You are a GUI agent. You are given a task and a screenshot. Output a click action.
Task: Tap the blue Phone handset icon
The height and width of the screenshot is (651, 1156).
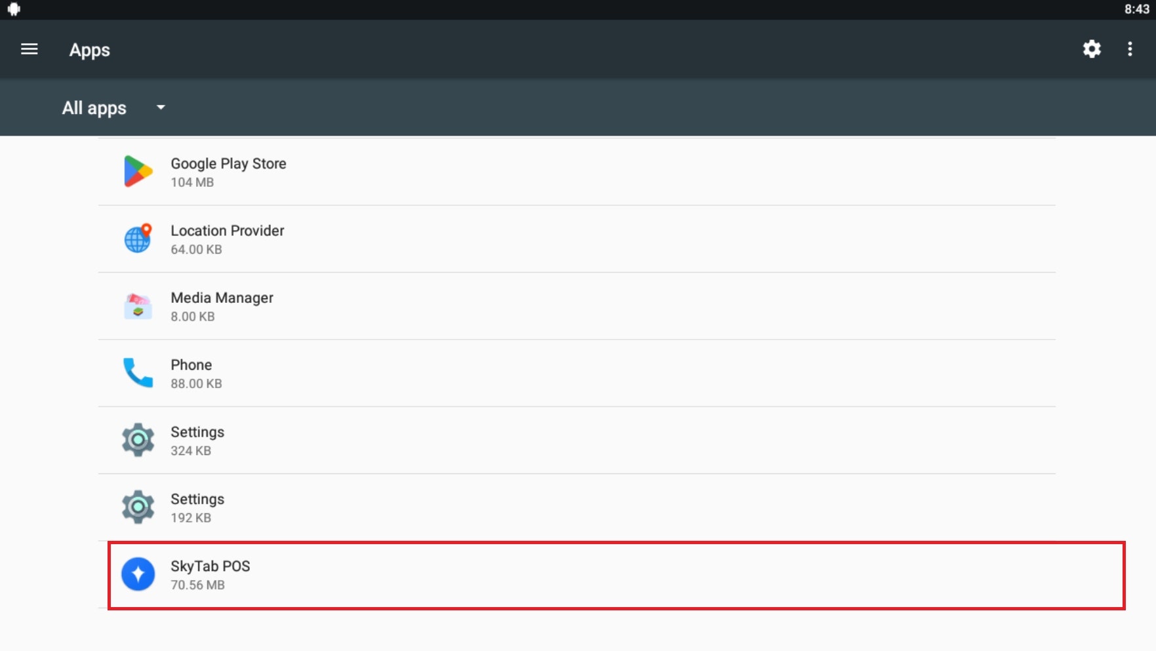coord(138,373)
